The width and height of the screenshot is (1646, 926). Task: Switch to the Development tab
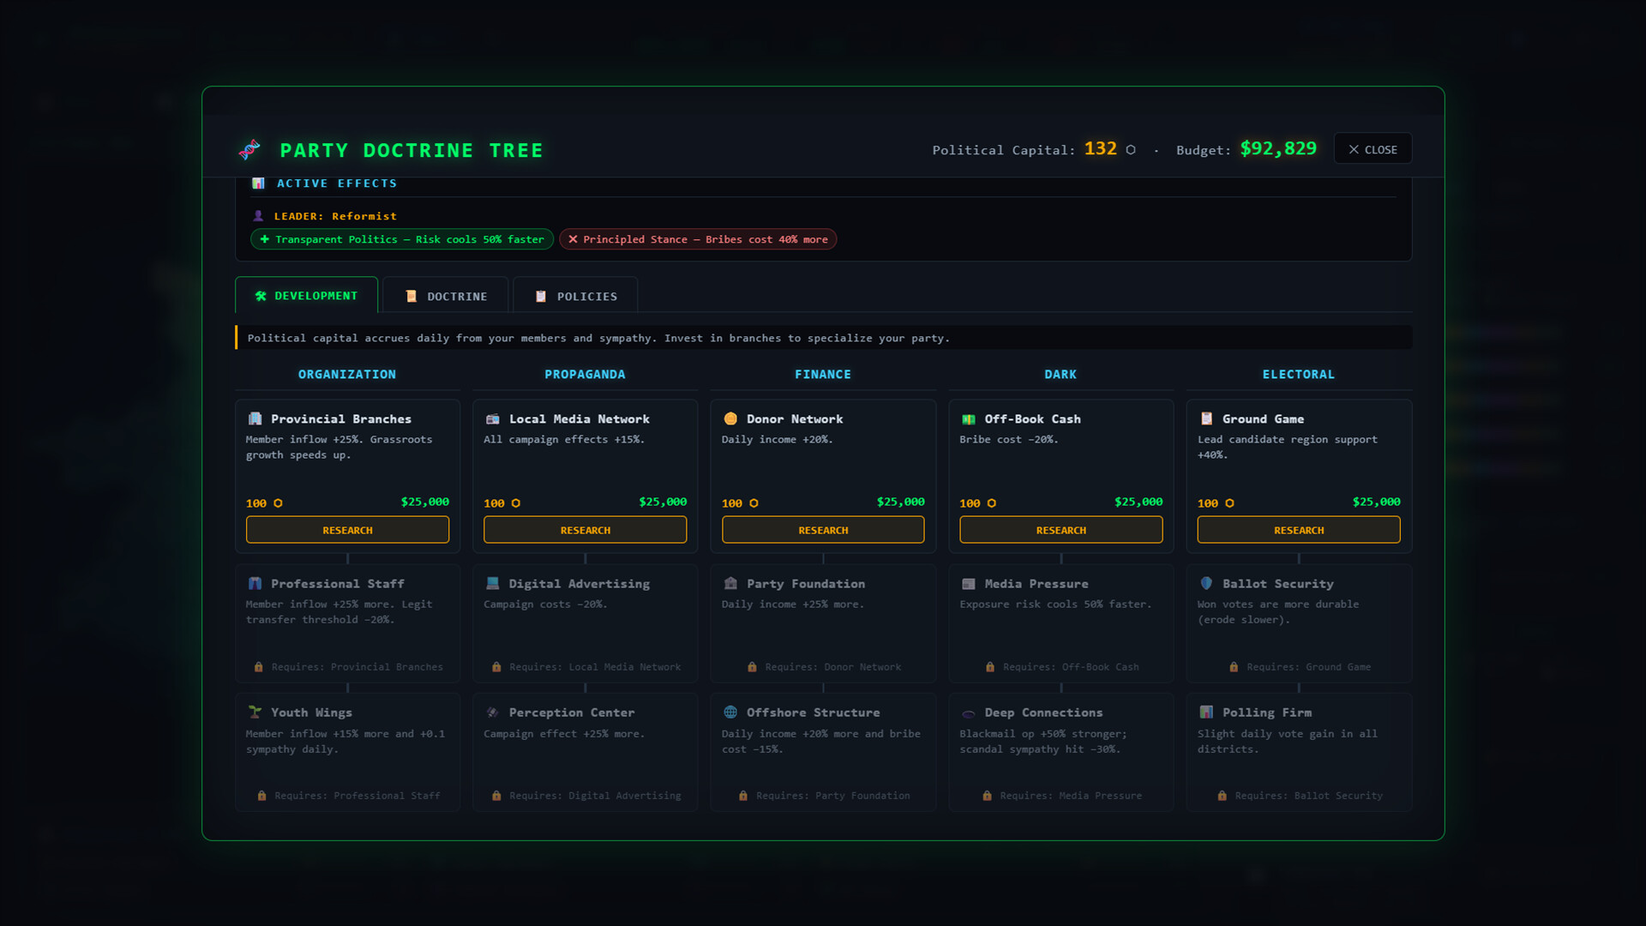coord(306,295)
